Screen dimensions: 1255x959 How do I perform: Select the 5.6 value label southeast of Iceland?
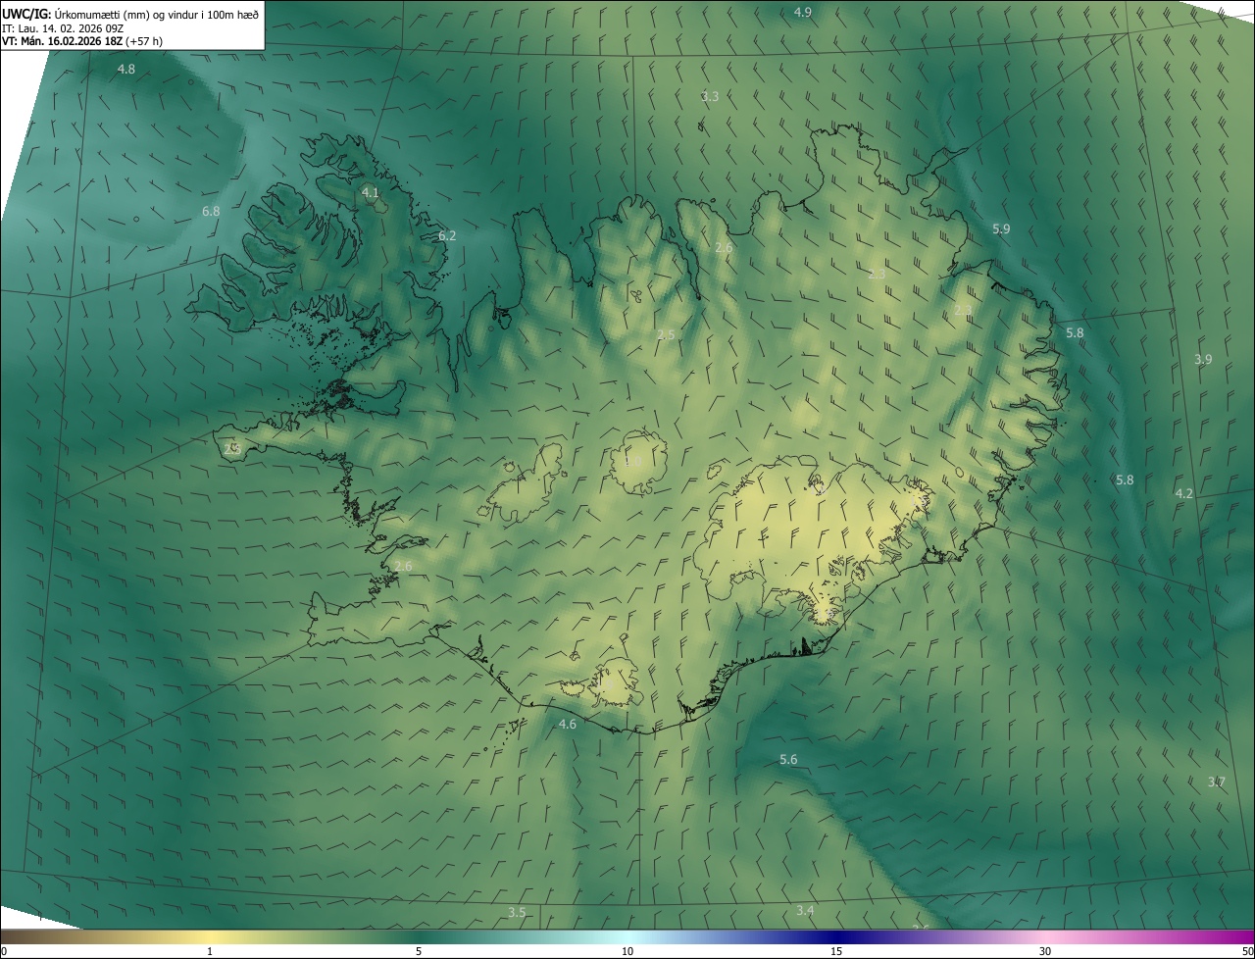point(788,759)
